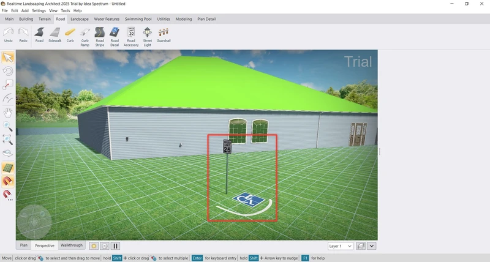The image size is (490, 262).
Task: Place a Street Light
Action: coord(148,36)
